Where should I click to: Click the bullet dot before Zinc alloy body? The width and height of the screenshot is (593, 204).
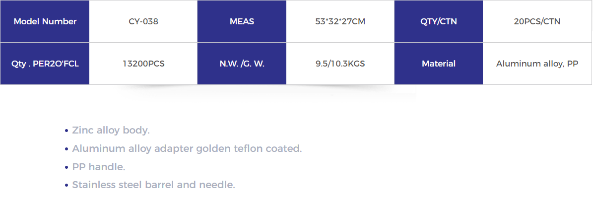[66, 131]
